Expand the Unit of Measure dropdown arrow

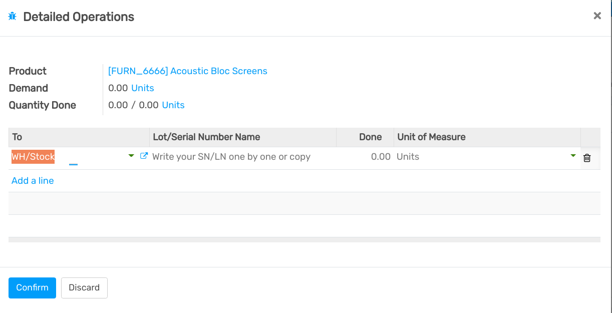573,156
